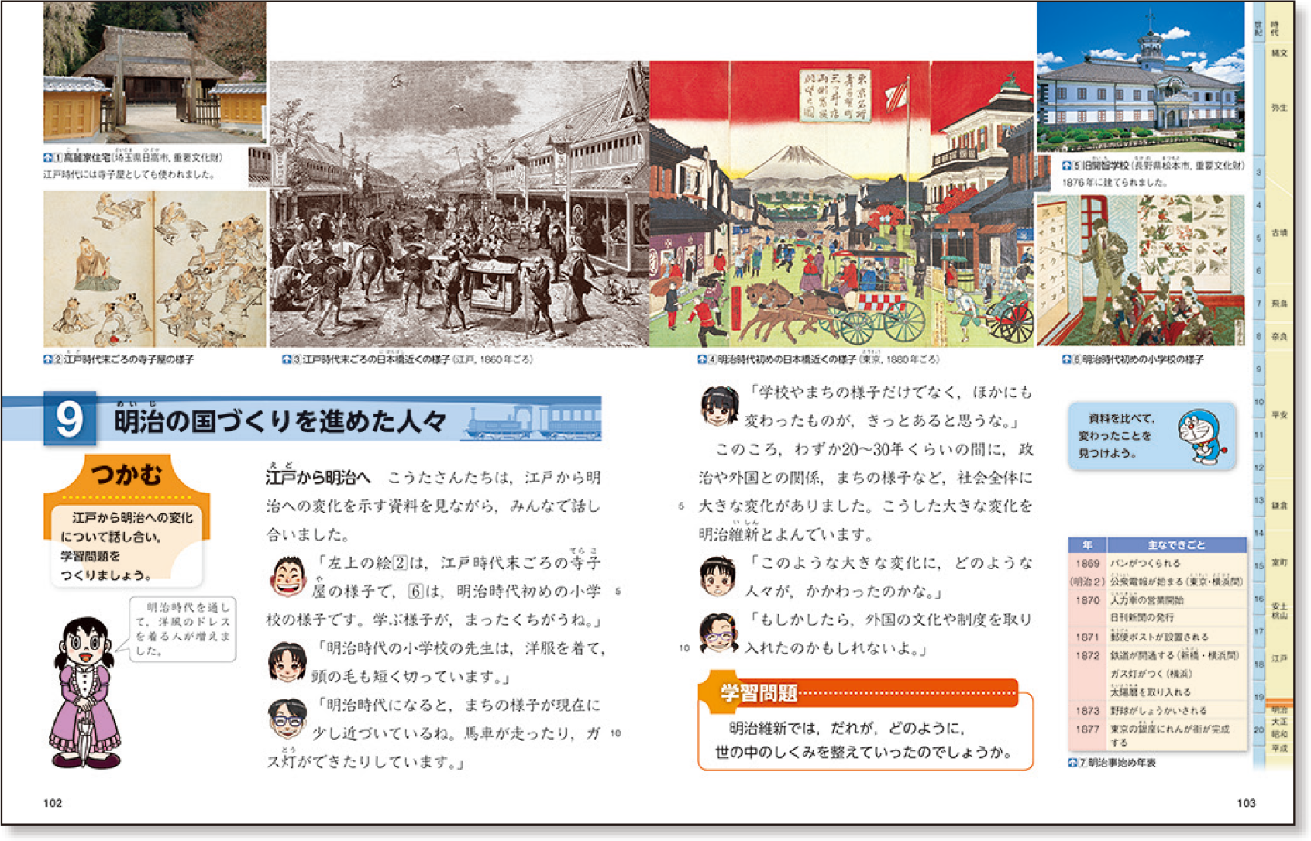
Task: Click the event ガス灯がつく（横浜）
Action: [x=1151, y=674]
